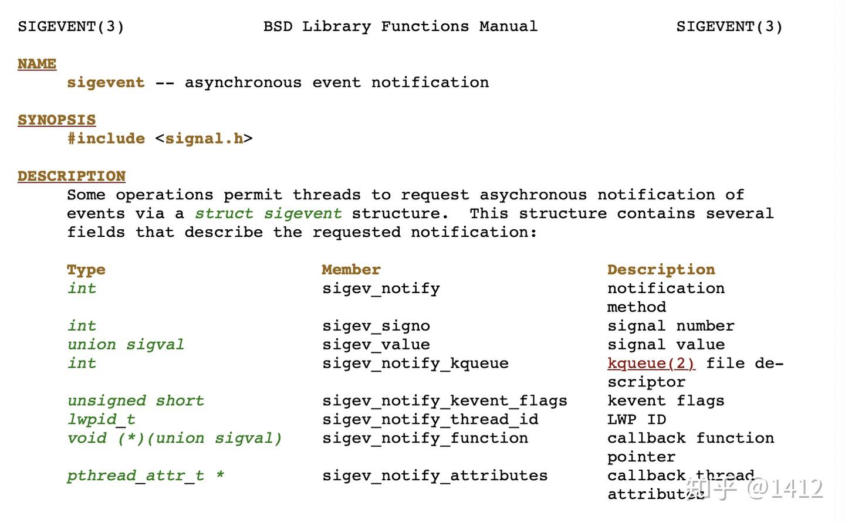Click the NAME section heading
The width and height of the screenshot is (845, 523).
37,64
